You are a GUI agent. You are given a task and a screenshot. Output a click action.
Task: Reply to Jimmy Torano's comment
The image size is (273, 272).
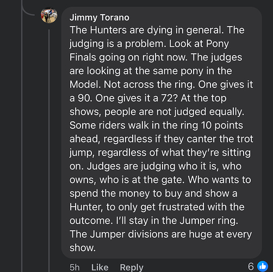[132, 268]
